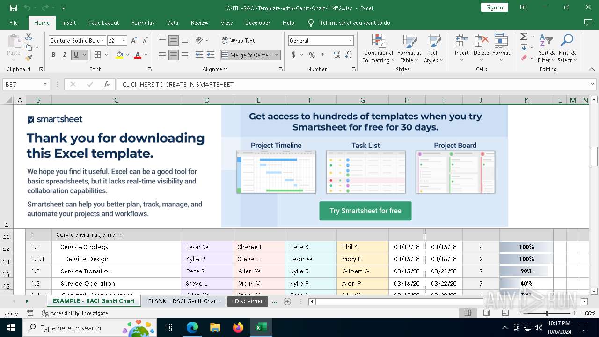The image size is (599, 337).
Task: Click the Insert Function fx icon
Action: (107, 84)
